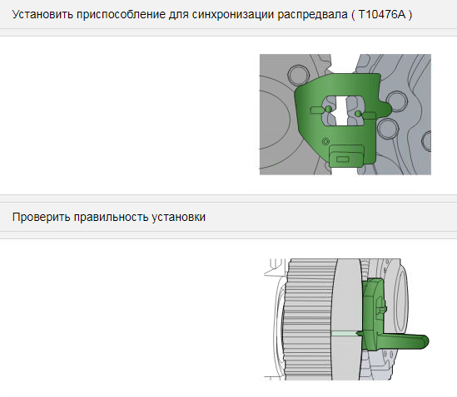Click the bolt hole beside the tool's right ear
This screenshot has height=397, width=457.
[396, 101]
